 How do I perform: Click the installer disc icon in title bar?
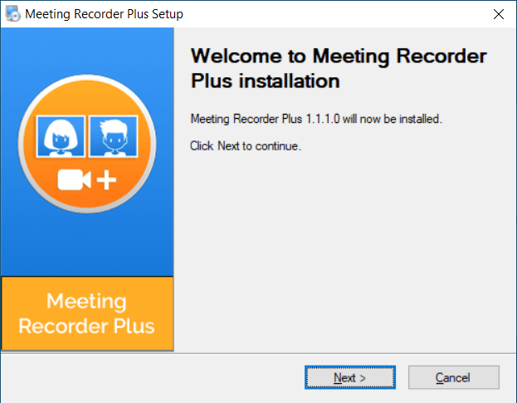pos(12,14)
